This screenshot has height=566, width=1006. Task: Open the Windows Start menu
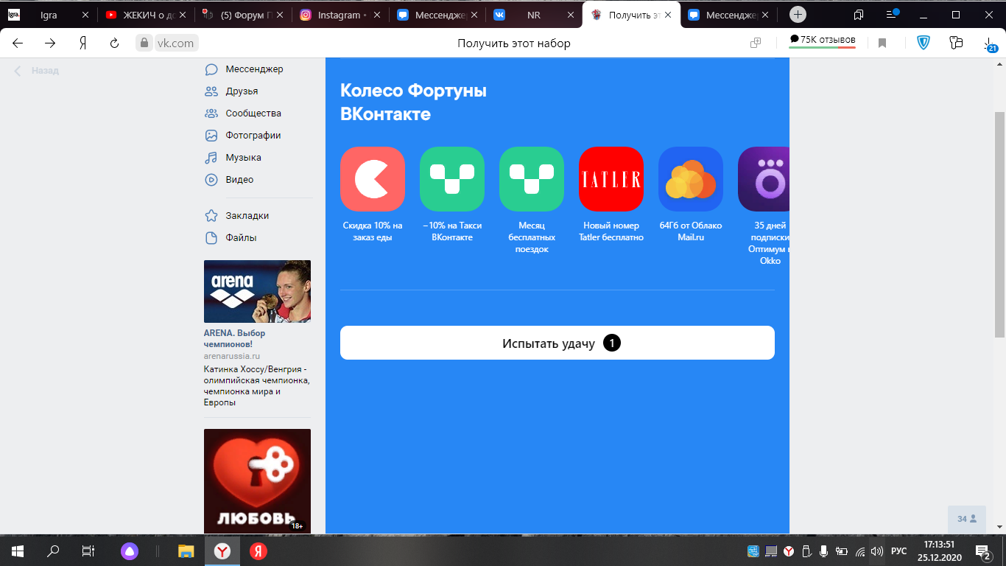coord(17,551)
